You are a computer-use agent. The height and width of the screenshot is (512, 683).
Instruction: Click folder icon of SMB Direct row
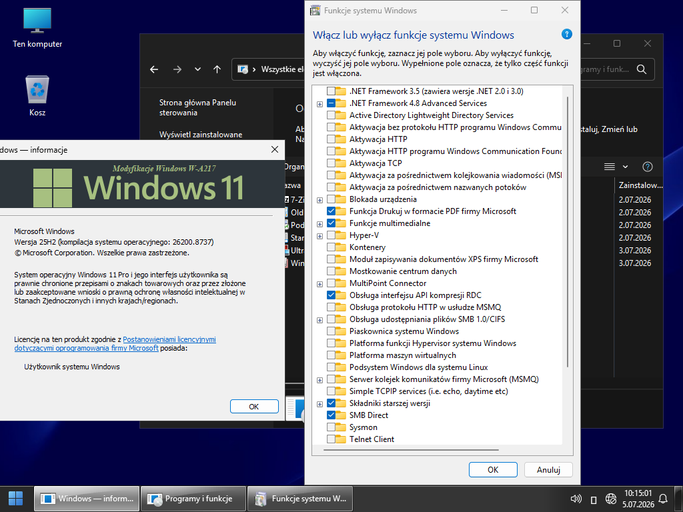(x=341, y=415)
